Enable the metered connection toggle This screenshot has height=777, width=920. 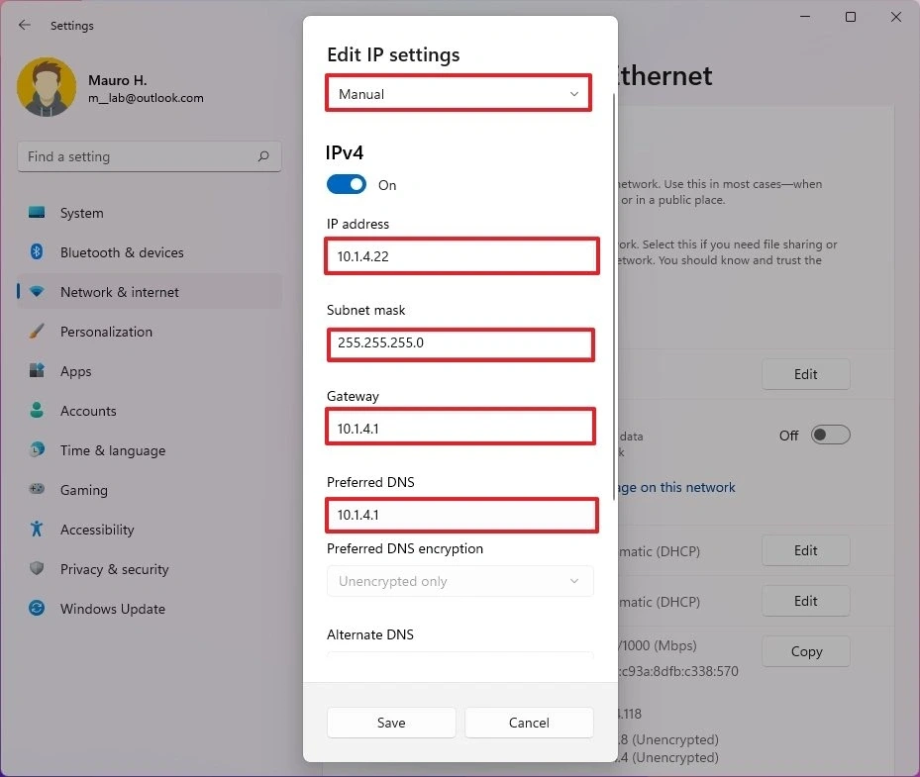[x=830, y=435]
